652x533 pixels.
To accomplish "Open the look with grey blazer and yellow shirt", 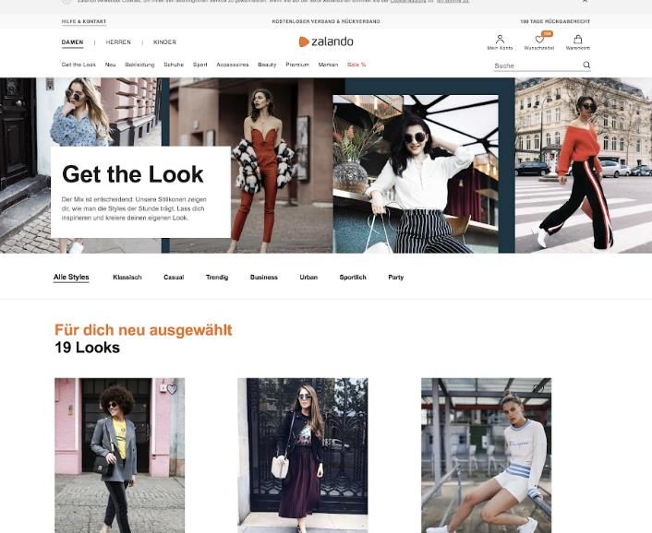I will pos(120,455).
